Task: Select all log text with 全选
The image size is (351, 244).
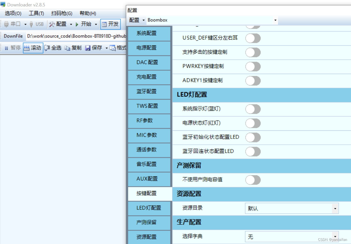Action: [53, 48]
